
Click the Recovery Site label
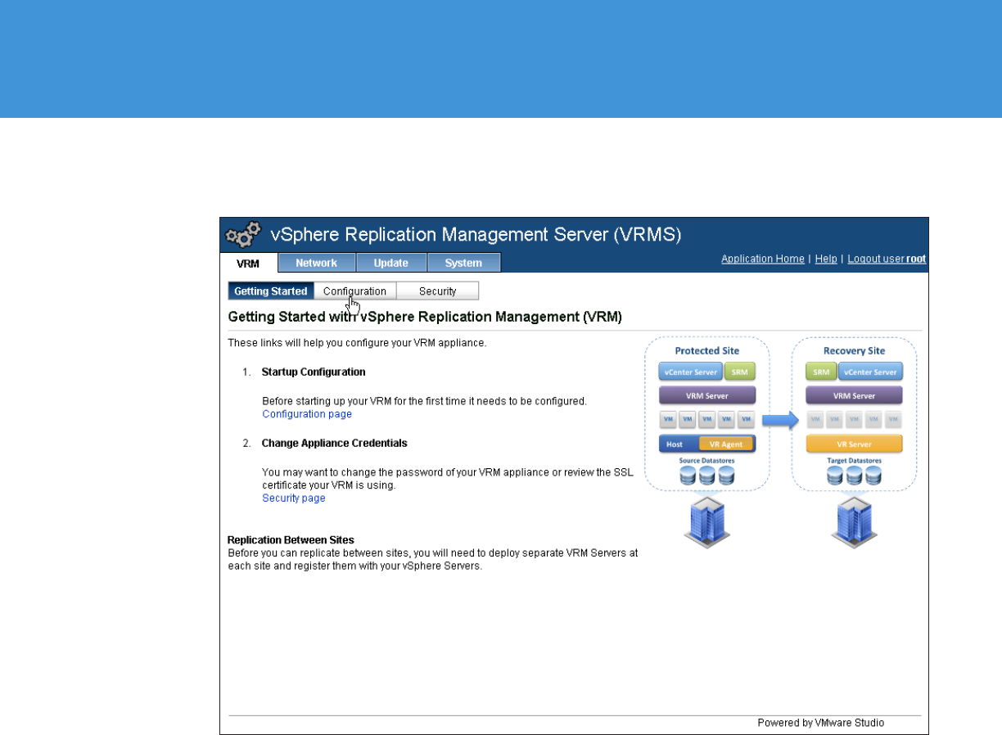(x=854, y=351)
